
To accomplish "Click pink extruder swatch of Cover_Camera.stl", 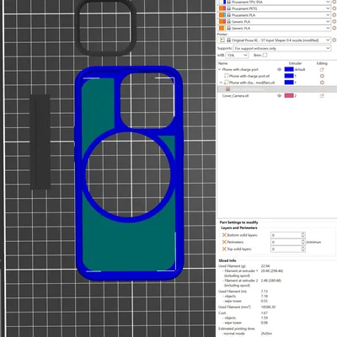I will pyautogui.click(x=289, y=96).
